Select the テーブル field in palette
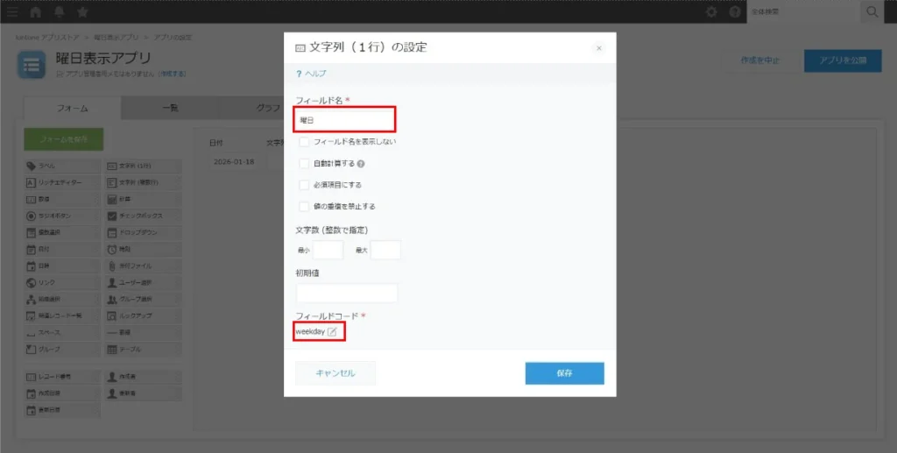Viewport: 897px width, 453px height. pyautogui.click(x=144, y=349)
